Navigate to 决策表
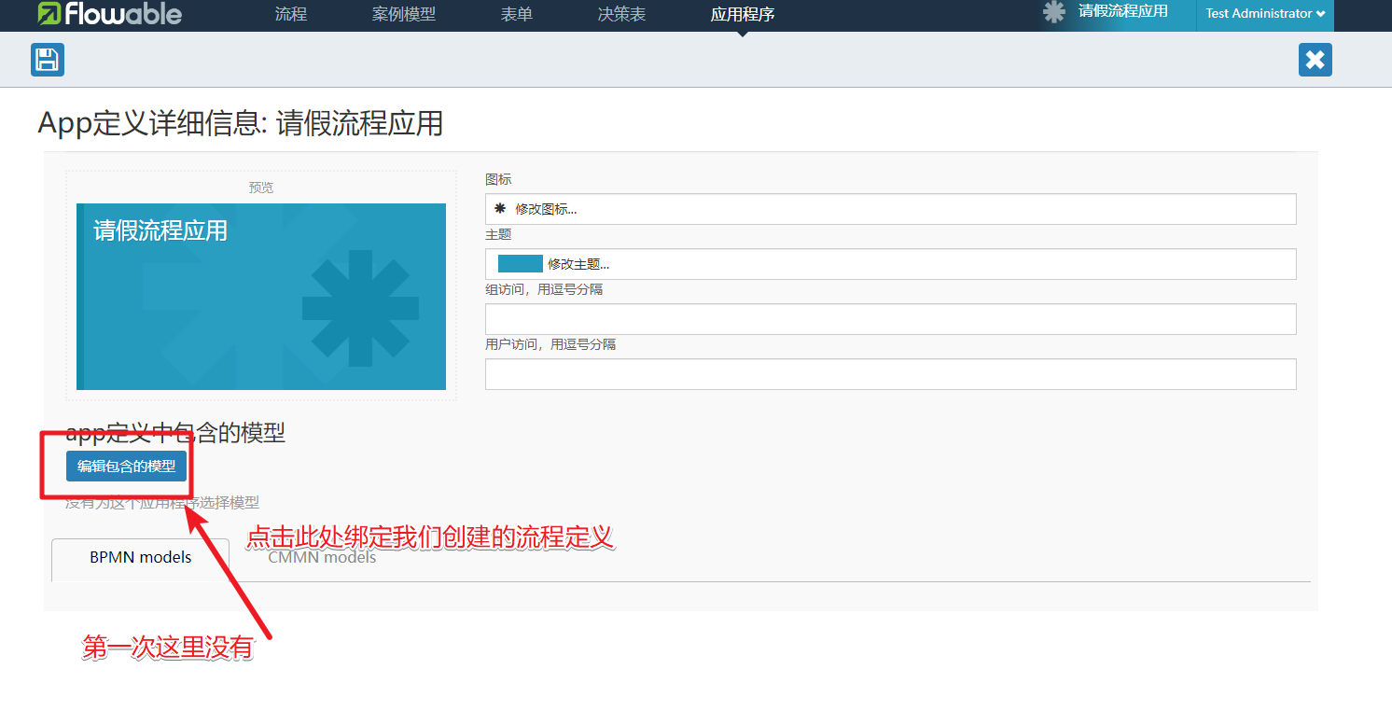This screenshot has width=1392, height=725. [x=621, y=15]
